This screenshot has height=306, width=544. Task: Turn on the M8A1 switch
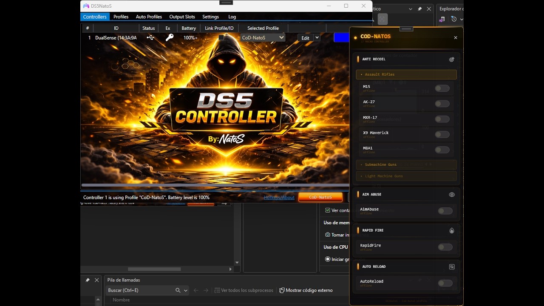click(442, 150)
